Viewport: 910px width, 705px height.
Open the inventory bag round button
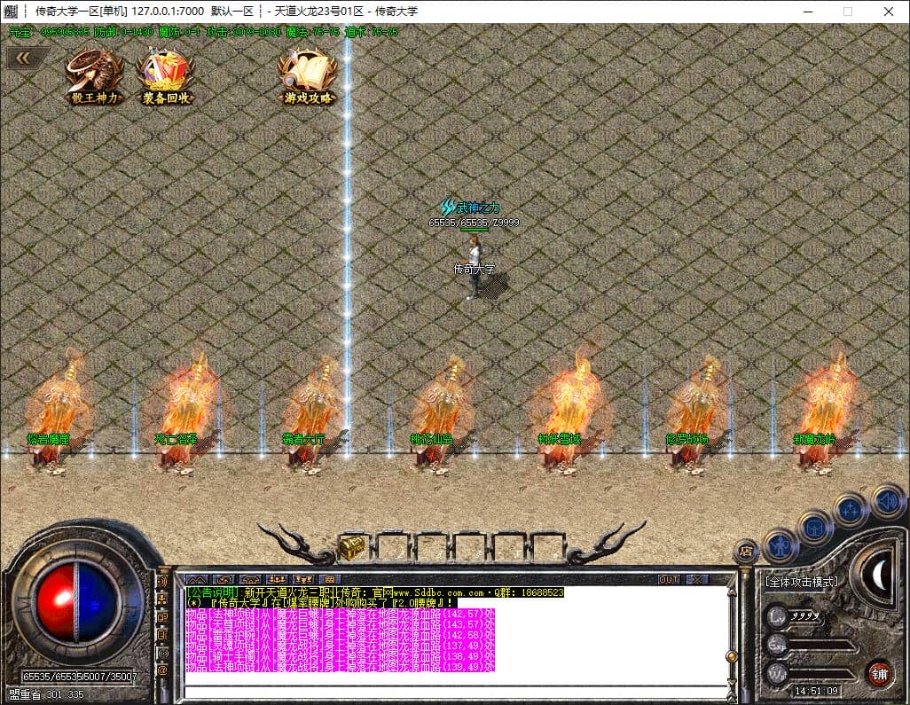(815, 528)
